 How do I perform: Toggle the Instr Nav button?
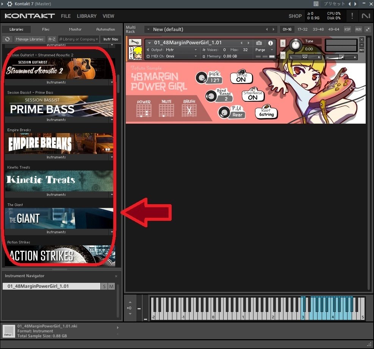[111, 39]
